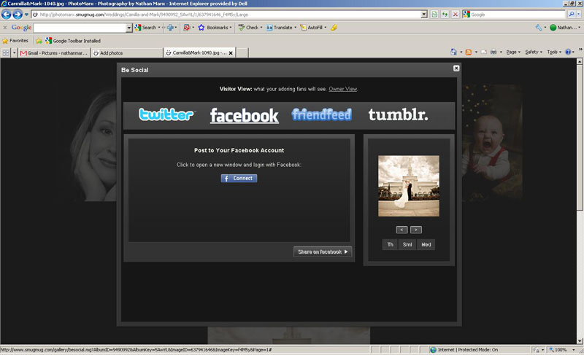Viewport: 584px width, 355px height.
Task: Choose the Med size button
Action: (426, 245)
